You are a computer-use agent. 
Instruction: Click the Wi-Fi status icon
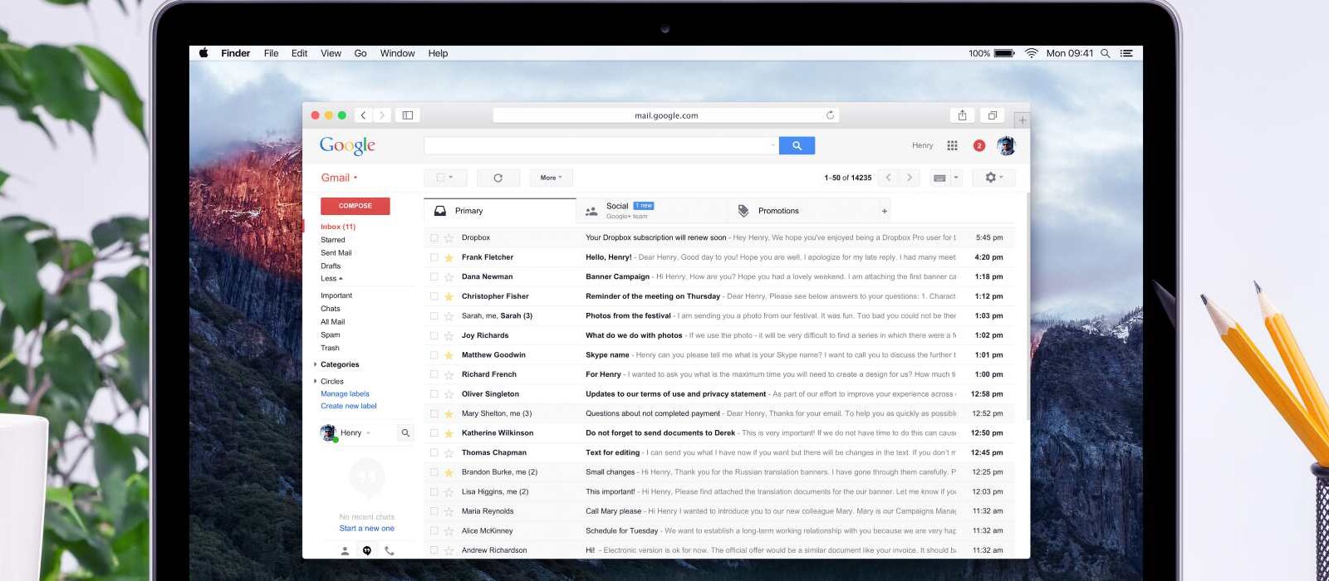[x=1031, y=53]
